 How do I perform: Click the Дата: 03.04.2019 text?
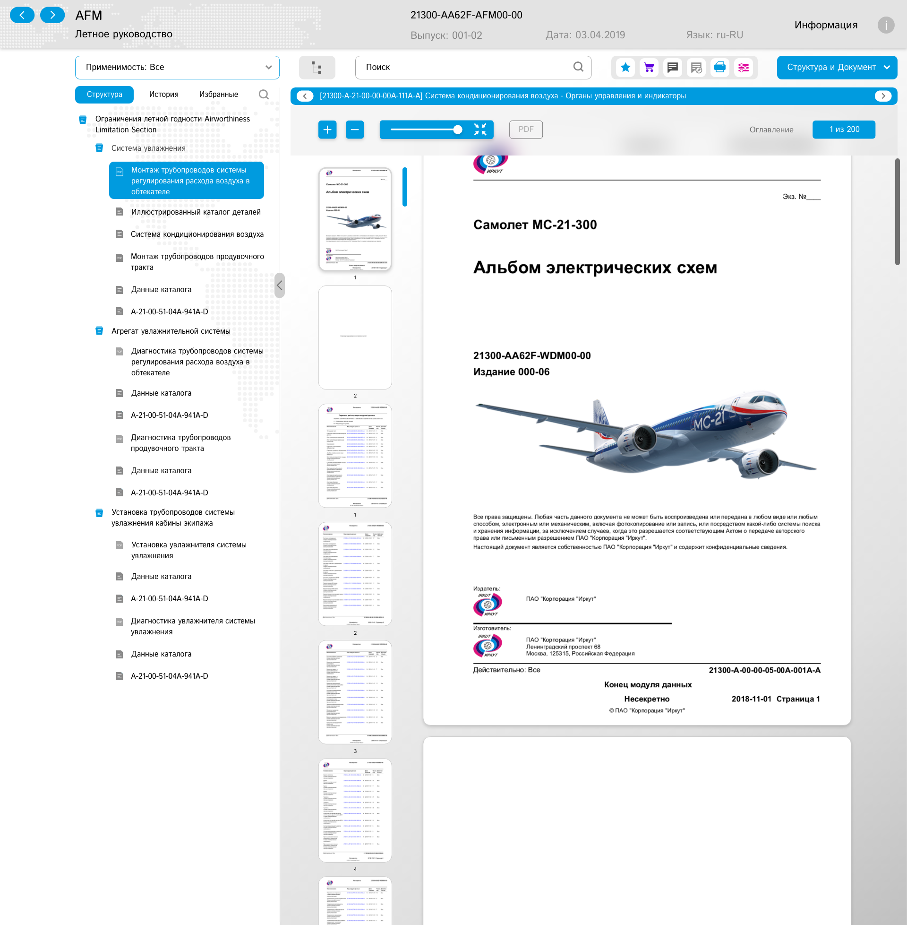585,35
